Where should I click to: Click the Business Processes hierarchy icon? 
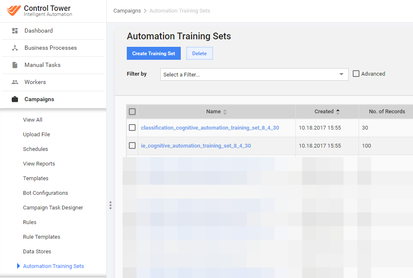point(15,48)
